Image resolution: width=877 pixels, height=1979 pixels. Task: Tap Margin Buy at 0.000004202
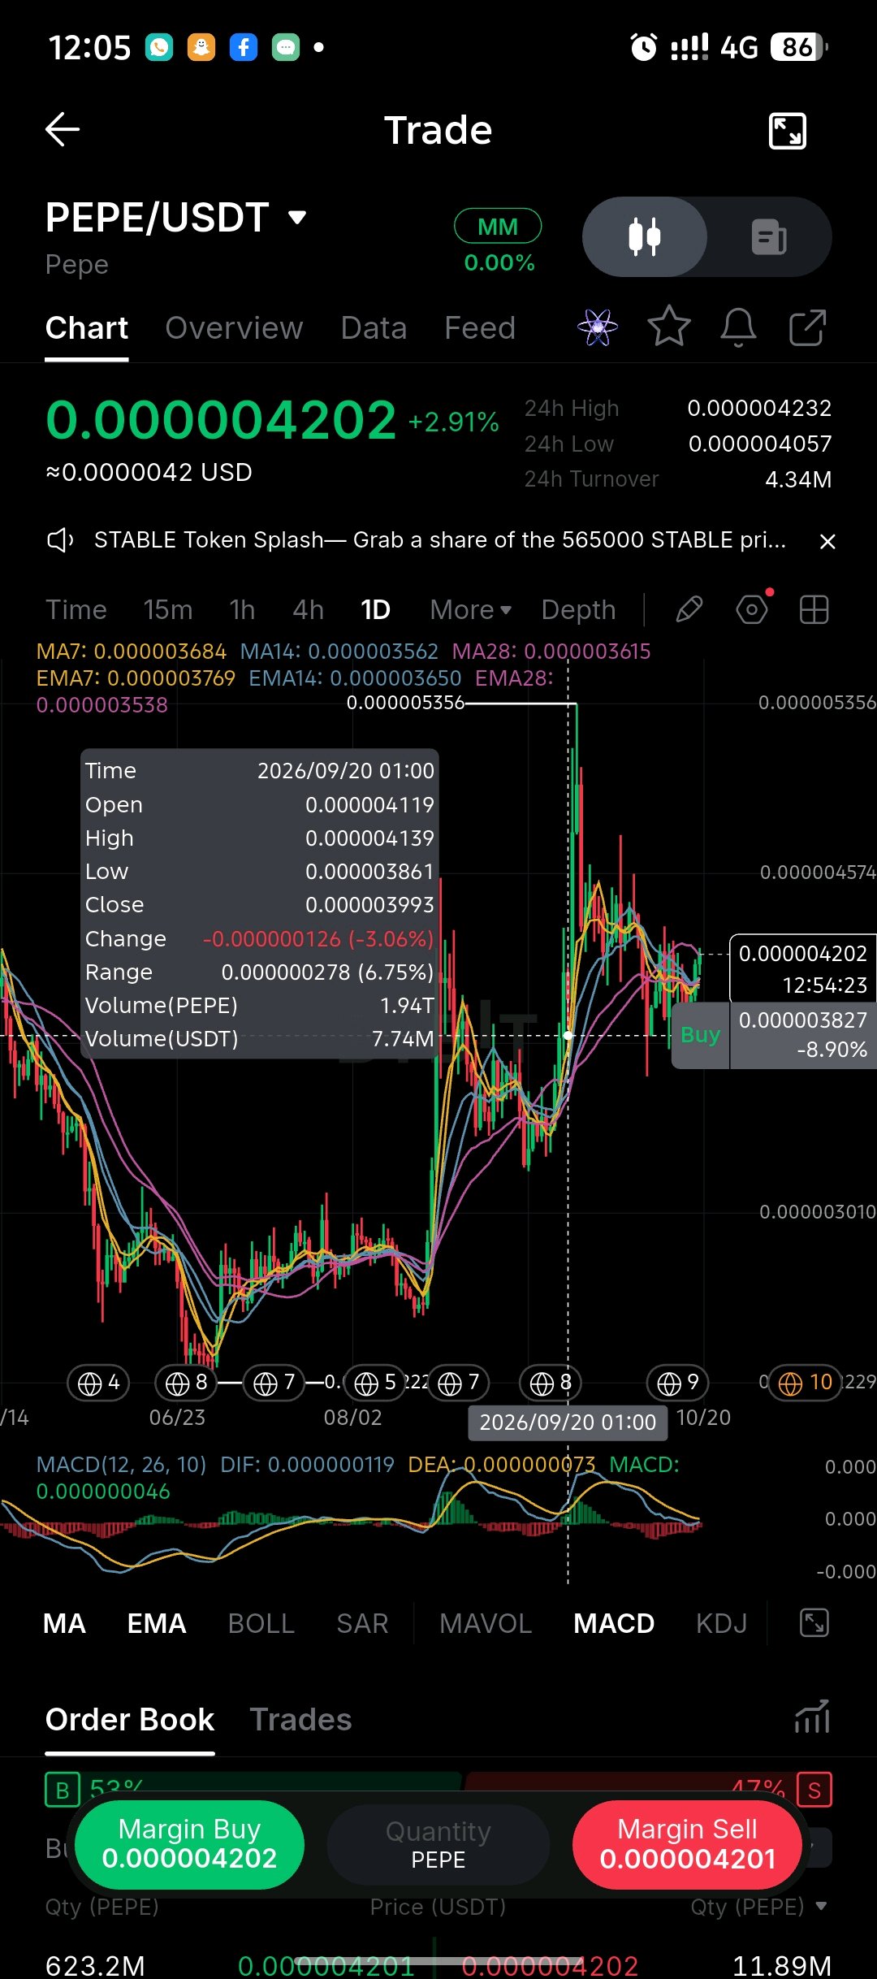coord(189,1844)
